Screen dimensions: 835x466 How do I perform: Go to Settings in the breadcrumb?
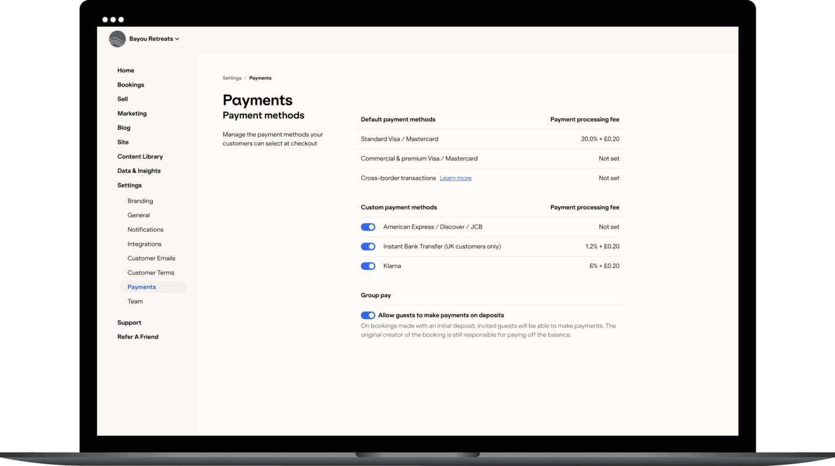[232, 78]
